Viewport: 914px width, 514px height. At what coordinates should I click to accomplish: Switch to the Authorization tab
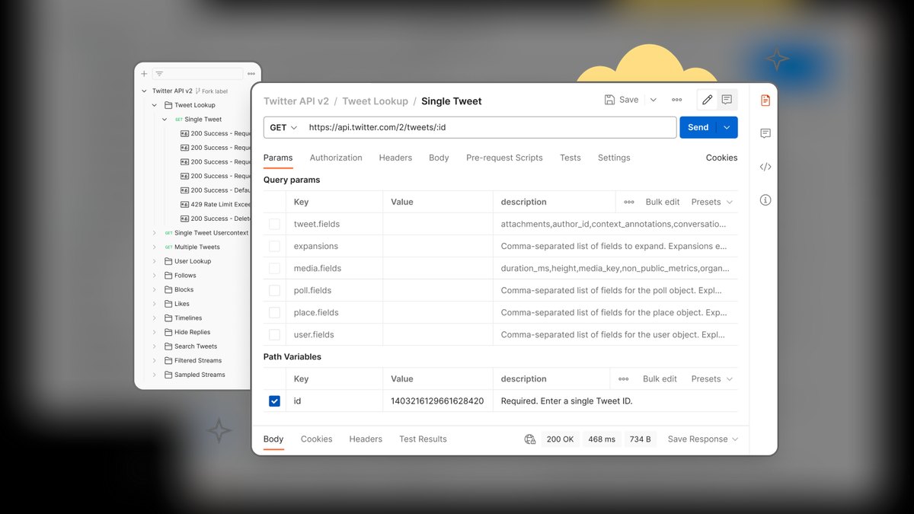(x=336, y=158)
